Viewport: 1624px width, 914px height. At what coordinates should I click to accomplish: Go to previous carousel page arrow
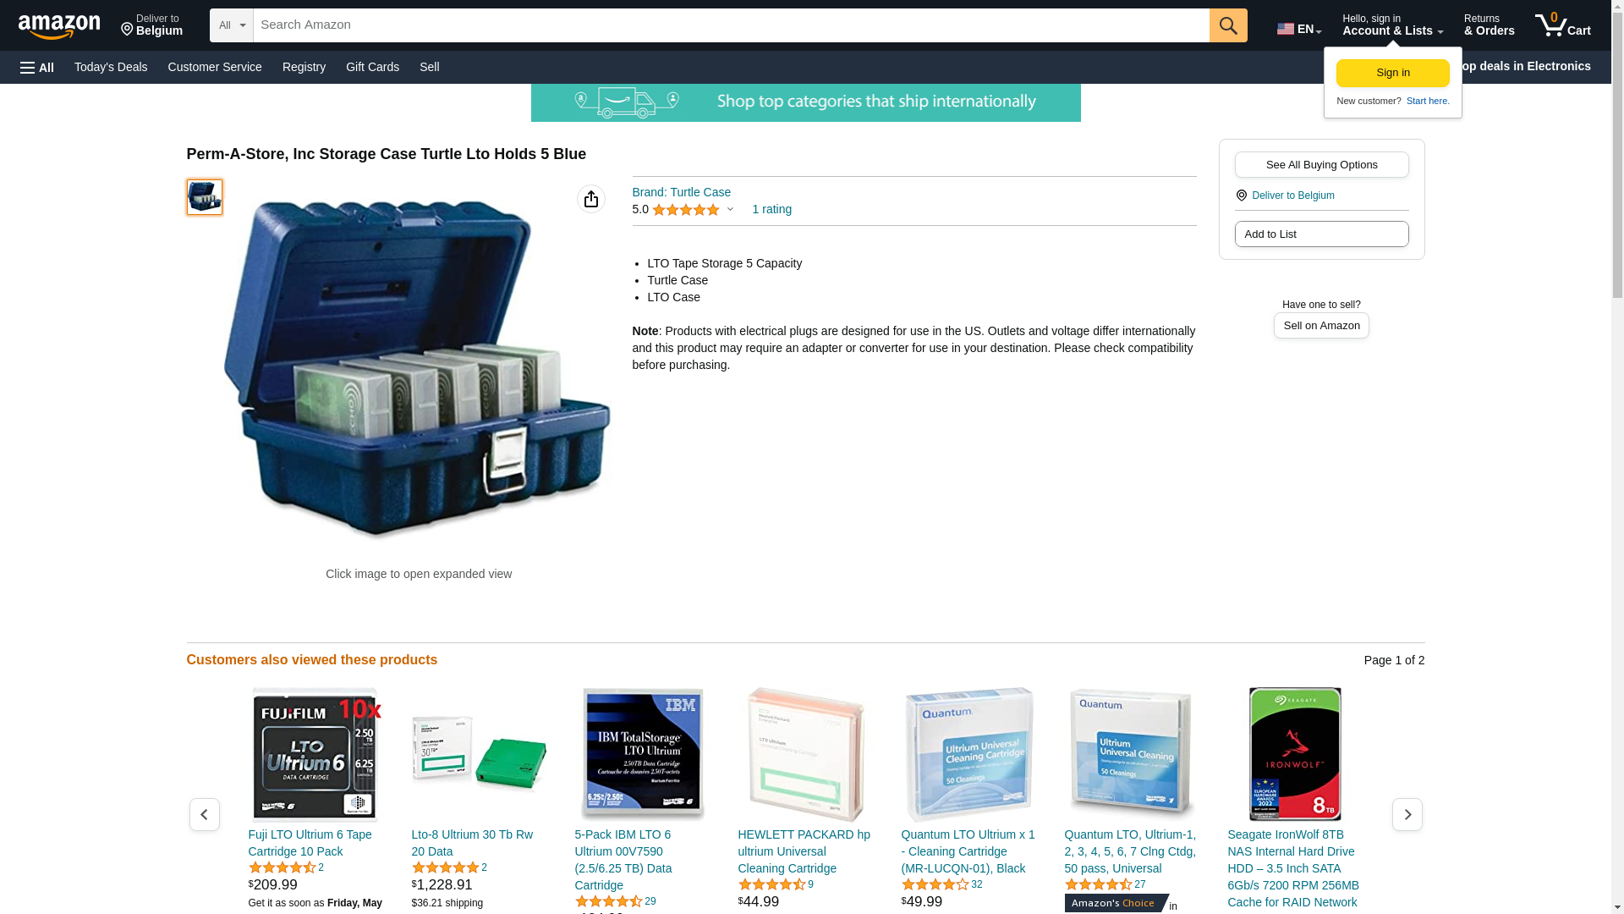pos(205,814)
